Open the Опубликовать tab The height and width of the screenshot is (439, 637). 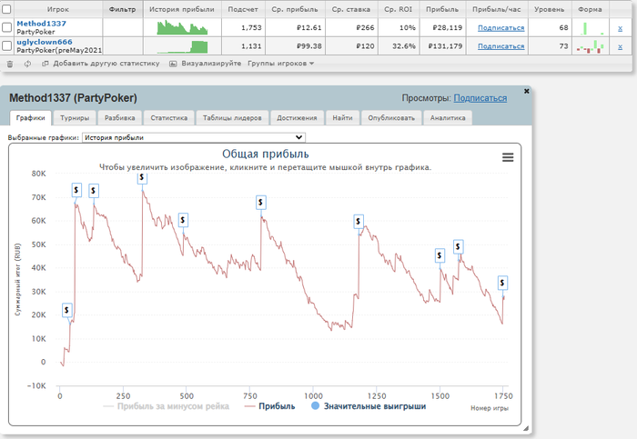(391, 118)
